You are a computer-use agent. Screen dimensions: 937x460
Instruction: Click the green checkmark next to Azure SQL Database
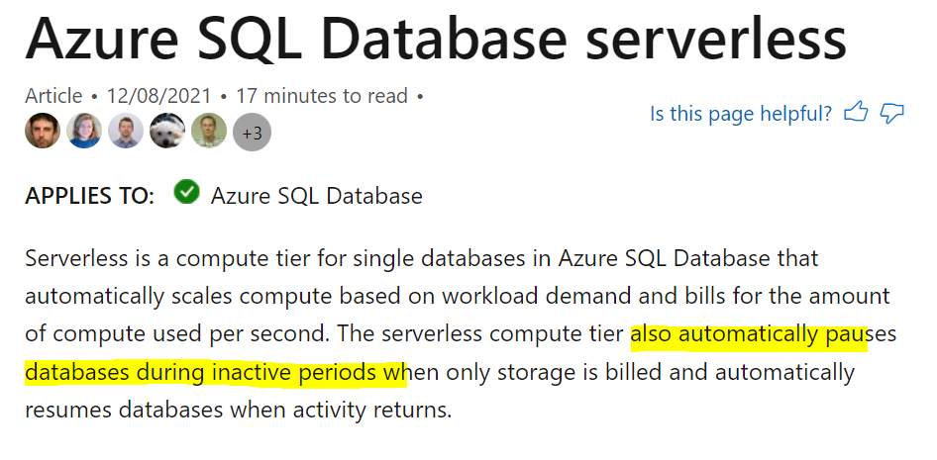(x=187, y=193)
